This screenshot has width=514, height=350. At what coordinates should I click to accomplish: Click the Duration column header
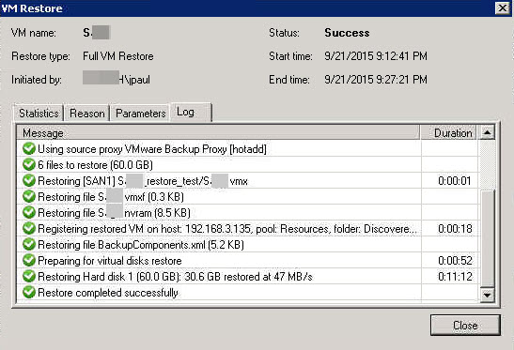(x=449, y=133)
